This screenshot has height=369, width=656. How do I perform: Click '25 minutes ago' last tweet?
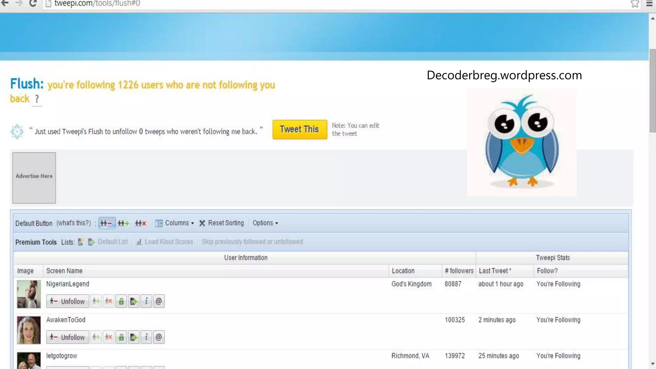pos(498,356)
